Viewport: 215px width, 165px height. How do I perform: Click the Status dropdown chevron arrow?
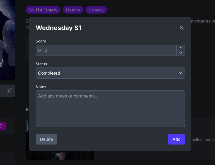click(x=181, y=73)
